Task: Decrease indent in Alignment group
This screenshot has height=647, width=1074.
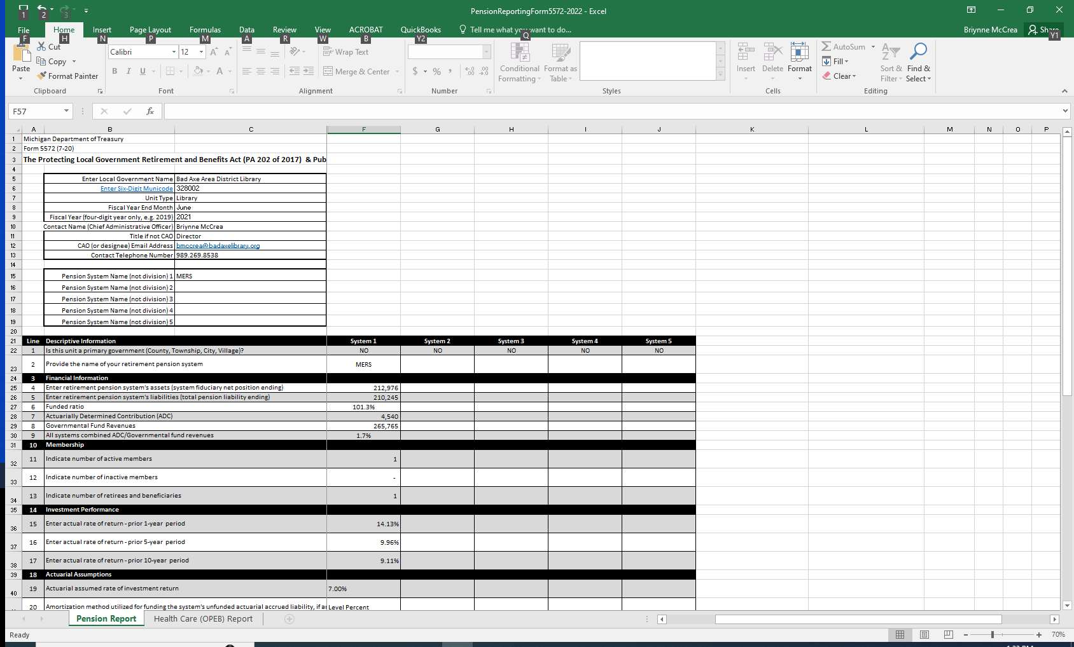Action: point(295,71)
